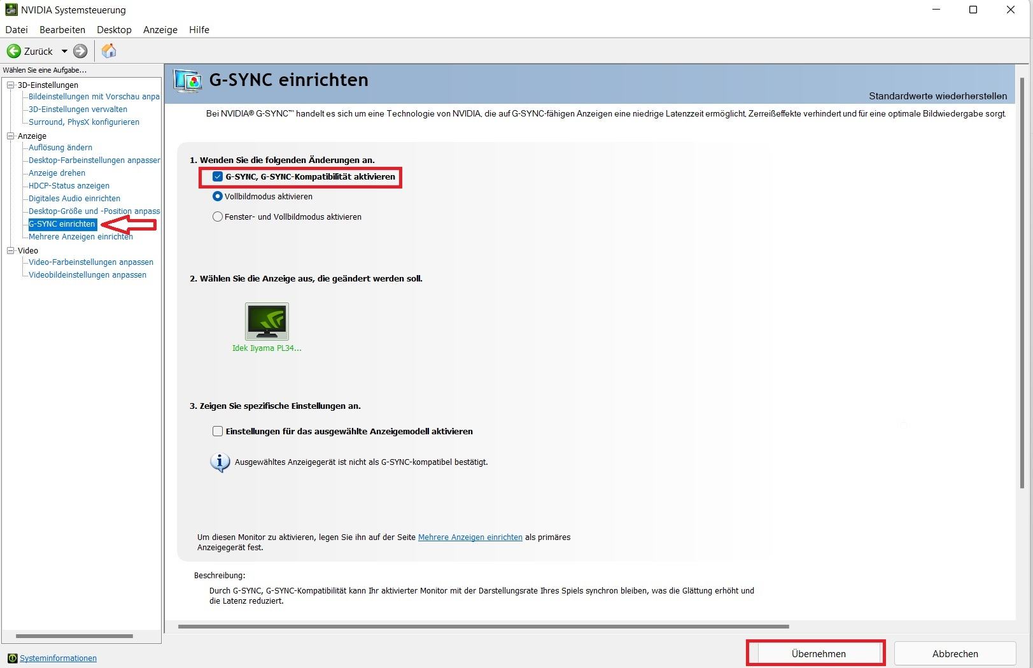Select G-SYNC einrichten in the tree

pos(62,224)
